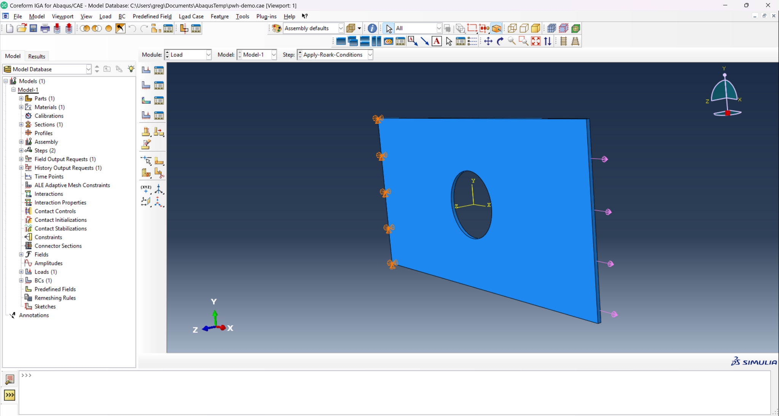Click the Query information (i) icon

click(x=372, y=29)
